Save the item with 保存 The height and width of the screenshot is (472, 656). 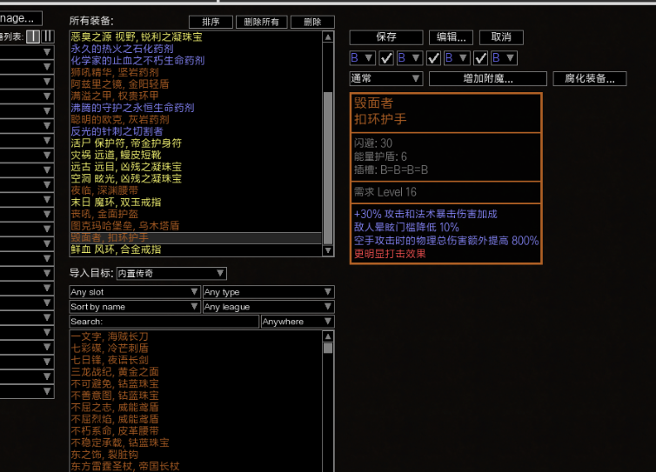coord(385,37)
